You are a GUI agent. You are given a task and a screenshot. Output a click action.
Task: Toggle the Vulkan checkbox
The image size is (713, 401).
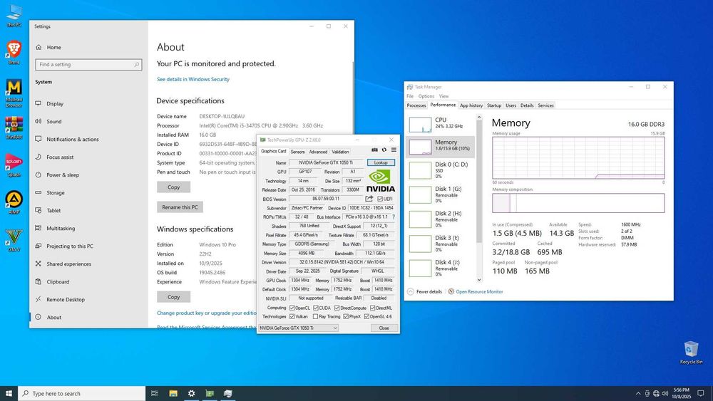[292, 316]
